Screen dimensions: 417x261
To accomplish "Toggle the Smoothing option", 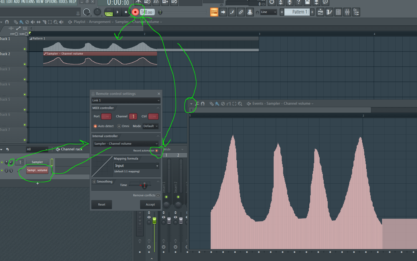I will click(94, 182).
